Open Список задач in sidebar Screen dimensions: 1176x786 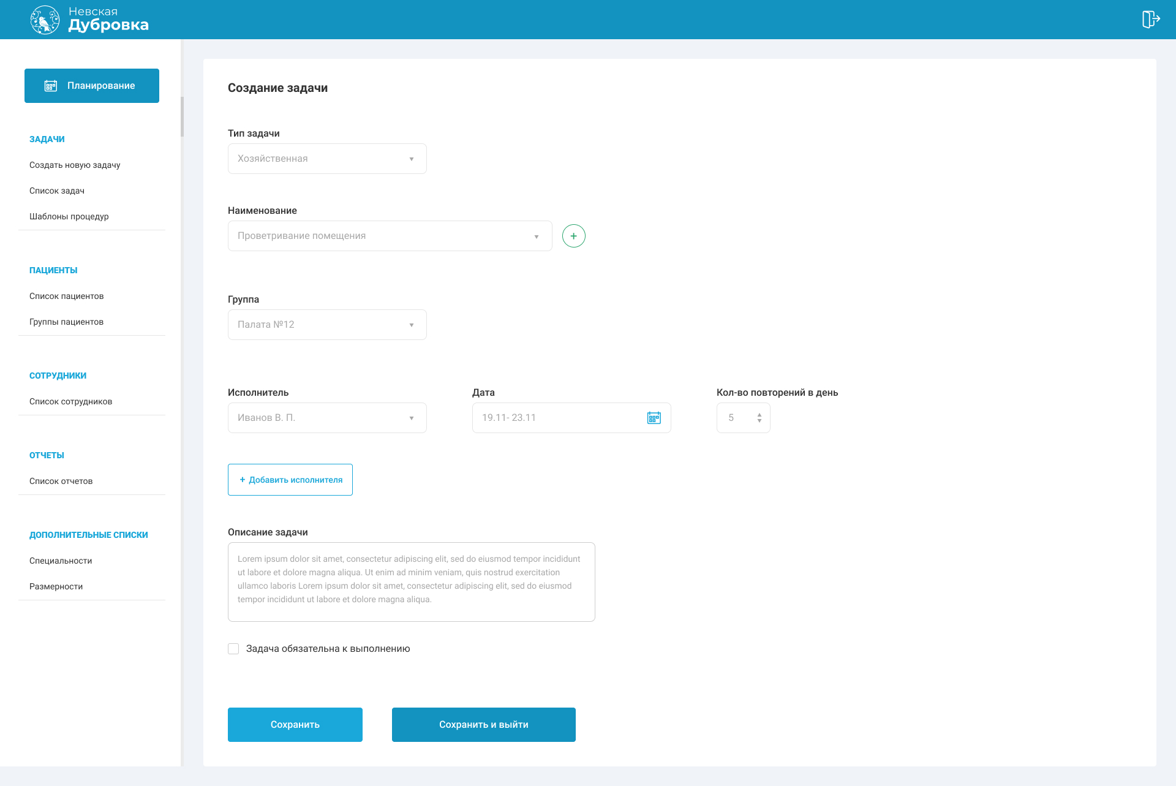(x=57, y=191)
